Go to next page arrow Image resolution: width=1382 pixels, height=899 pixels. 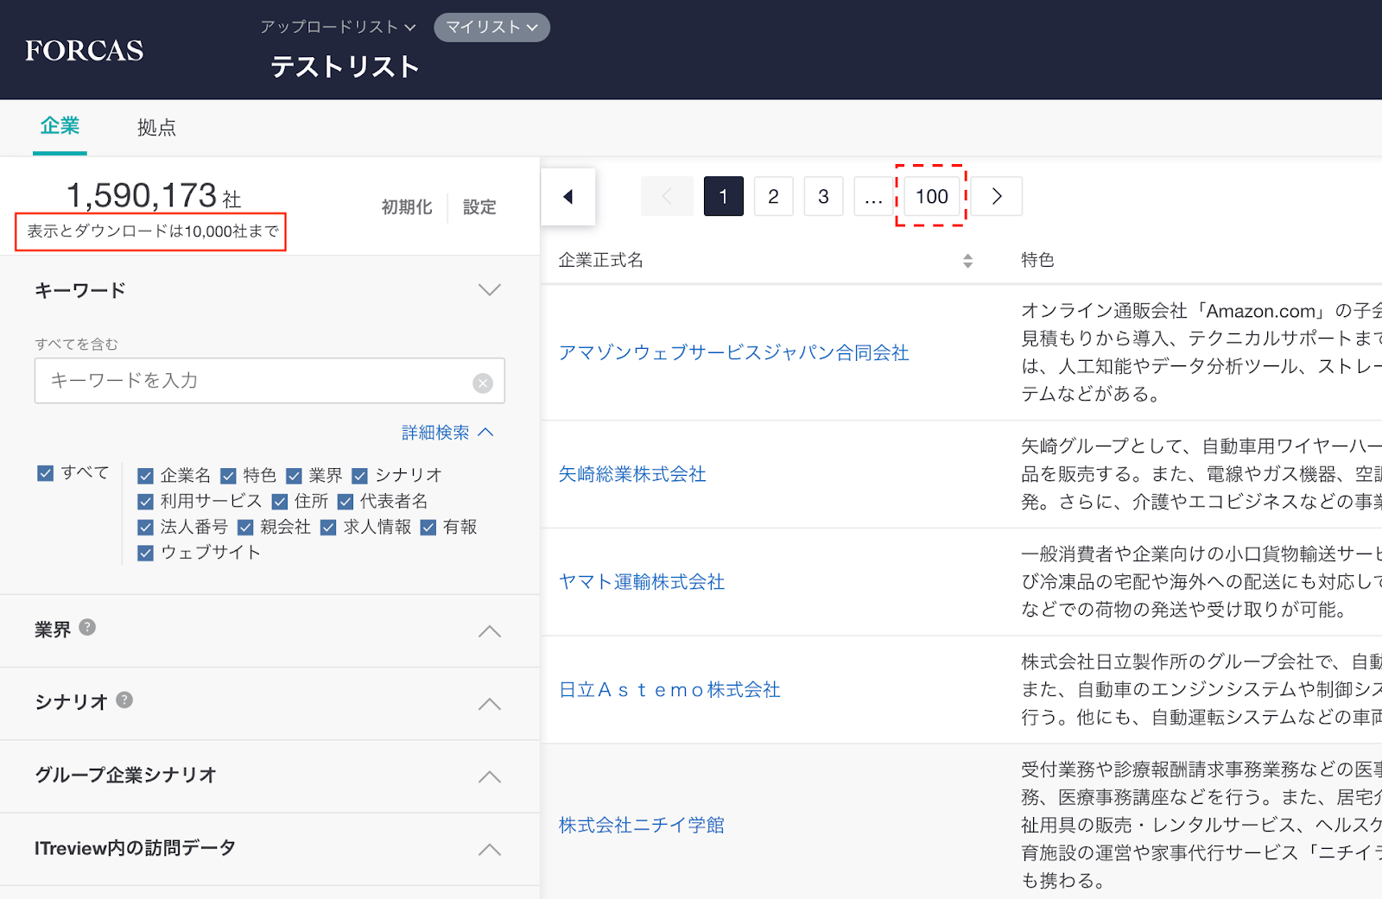(997, 197)
